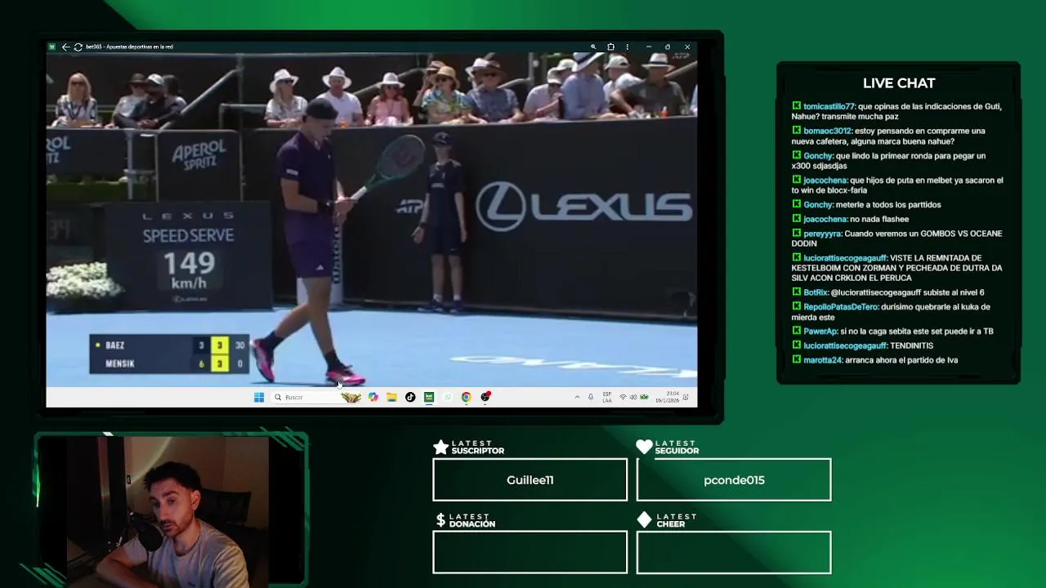1046x588 pixels.
Task: Click the Latest Donación dollar icon
Action: (440, 520)
